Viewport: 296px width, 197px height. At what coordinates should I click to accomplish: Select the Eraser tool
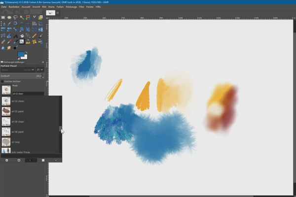(3, 42)
